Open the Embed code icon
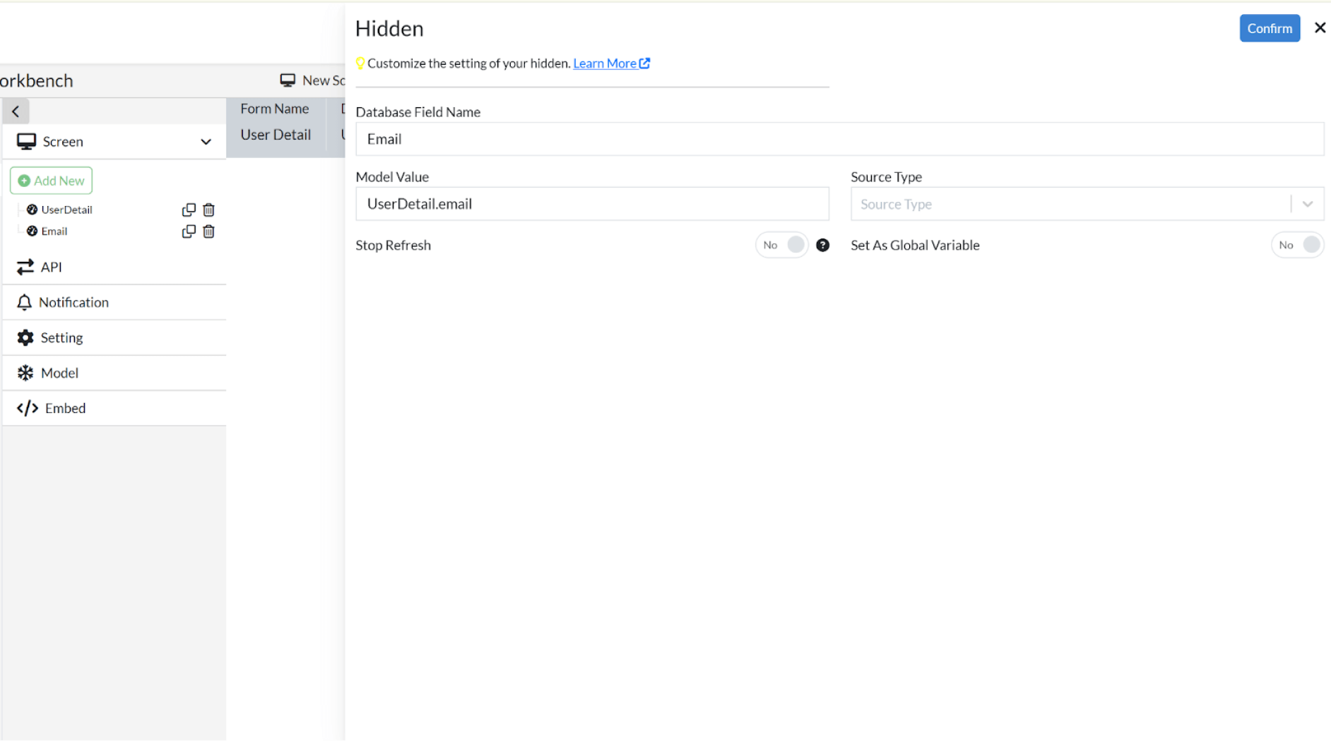Screen dimensions: 1331x741 [26, 408]
